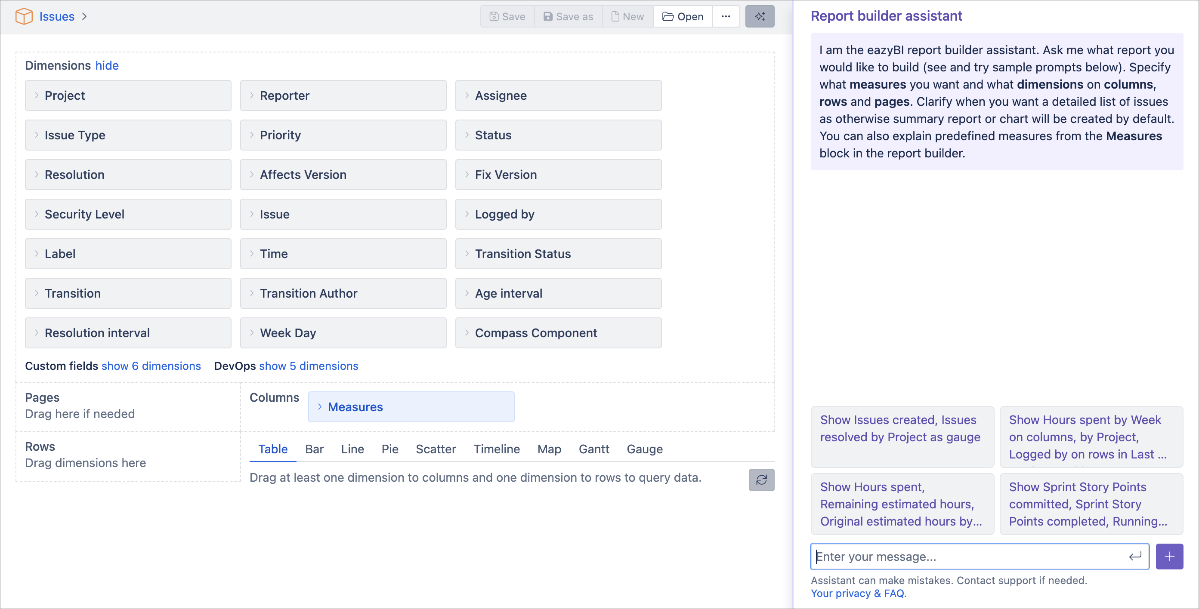The image size is (1199, 609).
Task: Expand the Age interval dimension
Action: (x=558, y=293)
